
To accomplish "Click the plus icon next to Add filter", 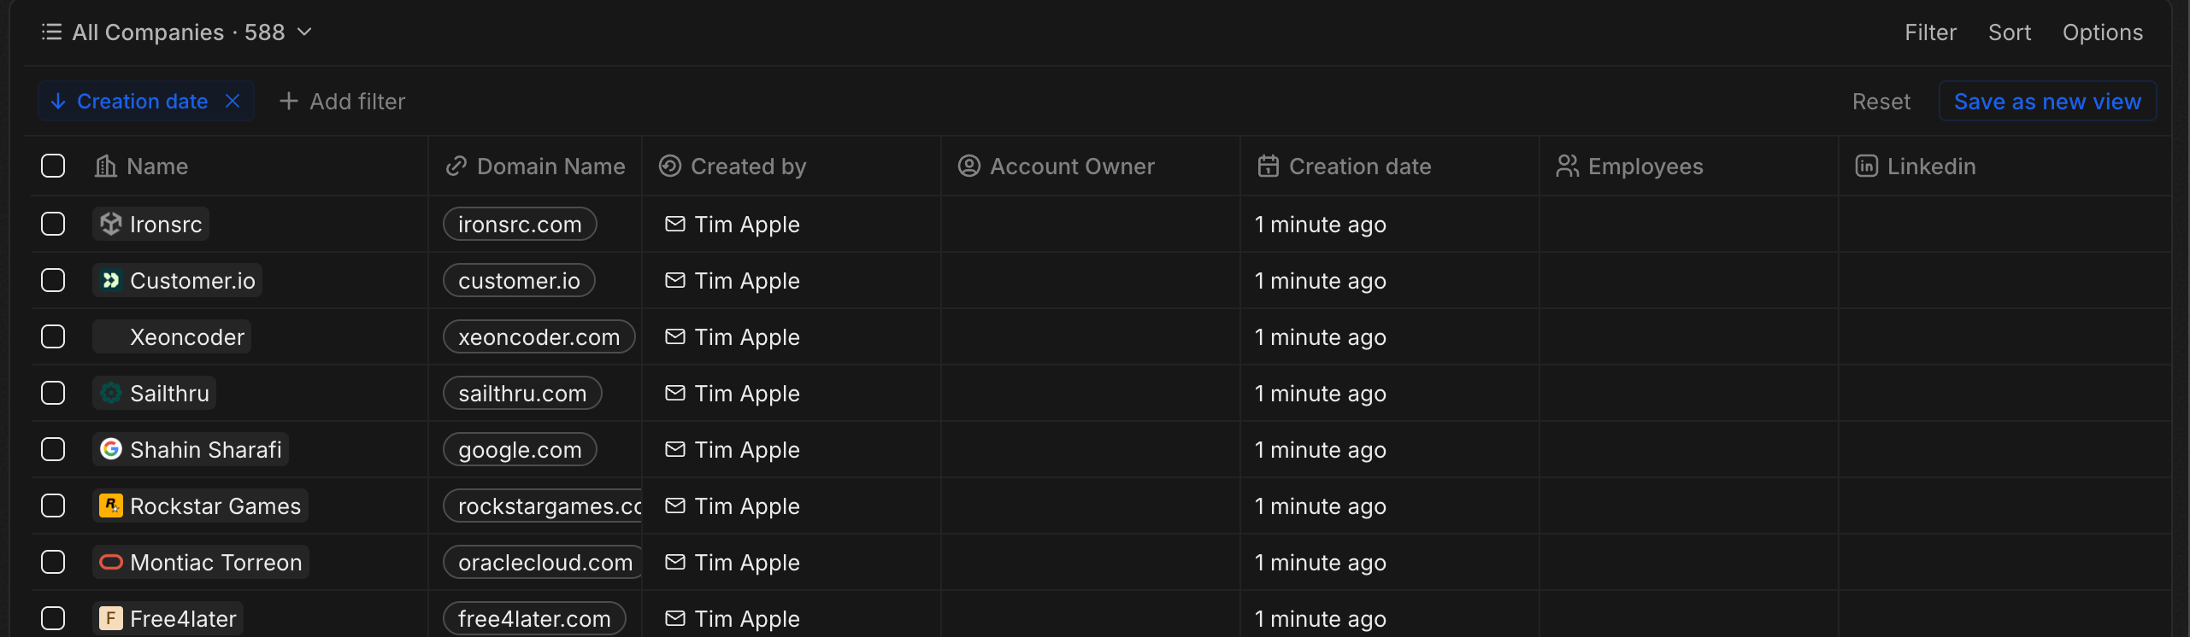I will (289, 101).
